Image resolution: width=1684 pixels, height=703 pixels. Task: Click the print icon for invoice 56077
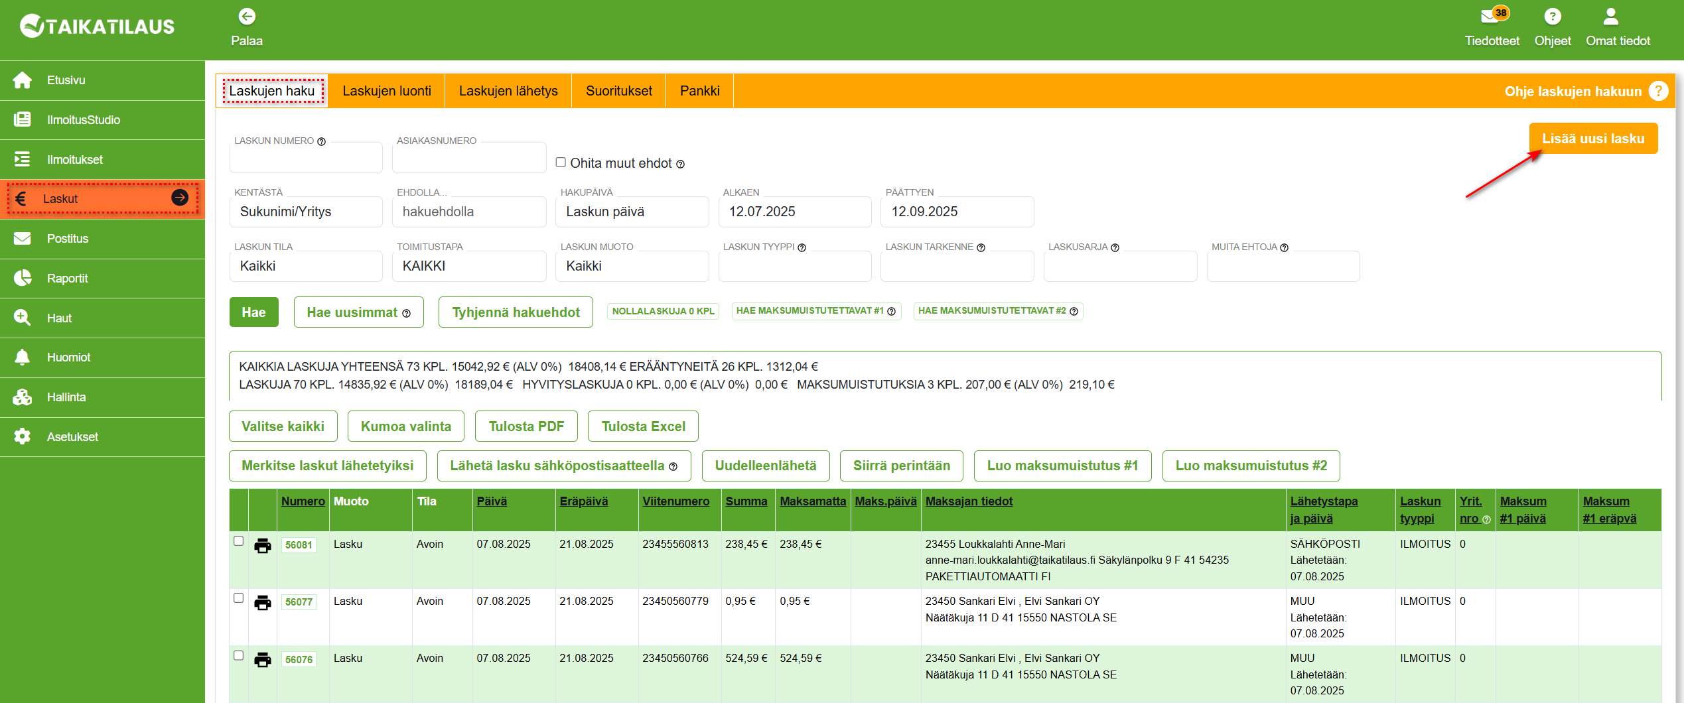pos(263,602)
